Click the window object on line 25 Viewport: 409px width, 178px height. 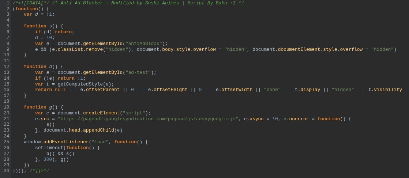pos(32,142)
